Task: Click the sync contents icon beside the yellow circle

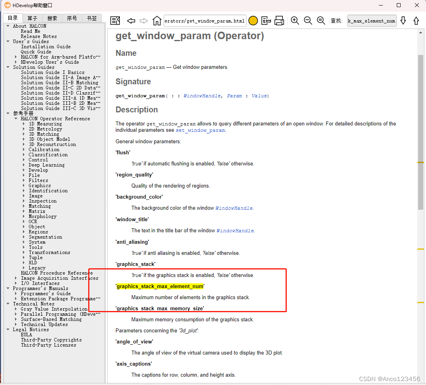Action: coord(266,21)
